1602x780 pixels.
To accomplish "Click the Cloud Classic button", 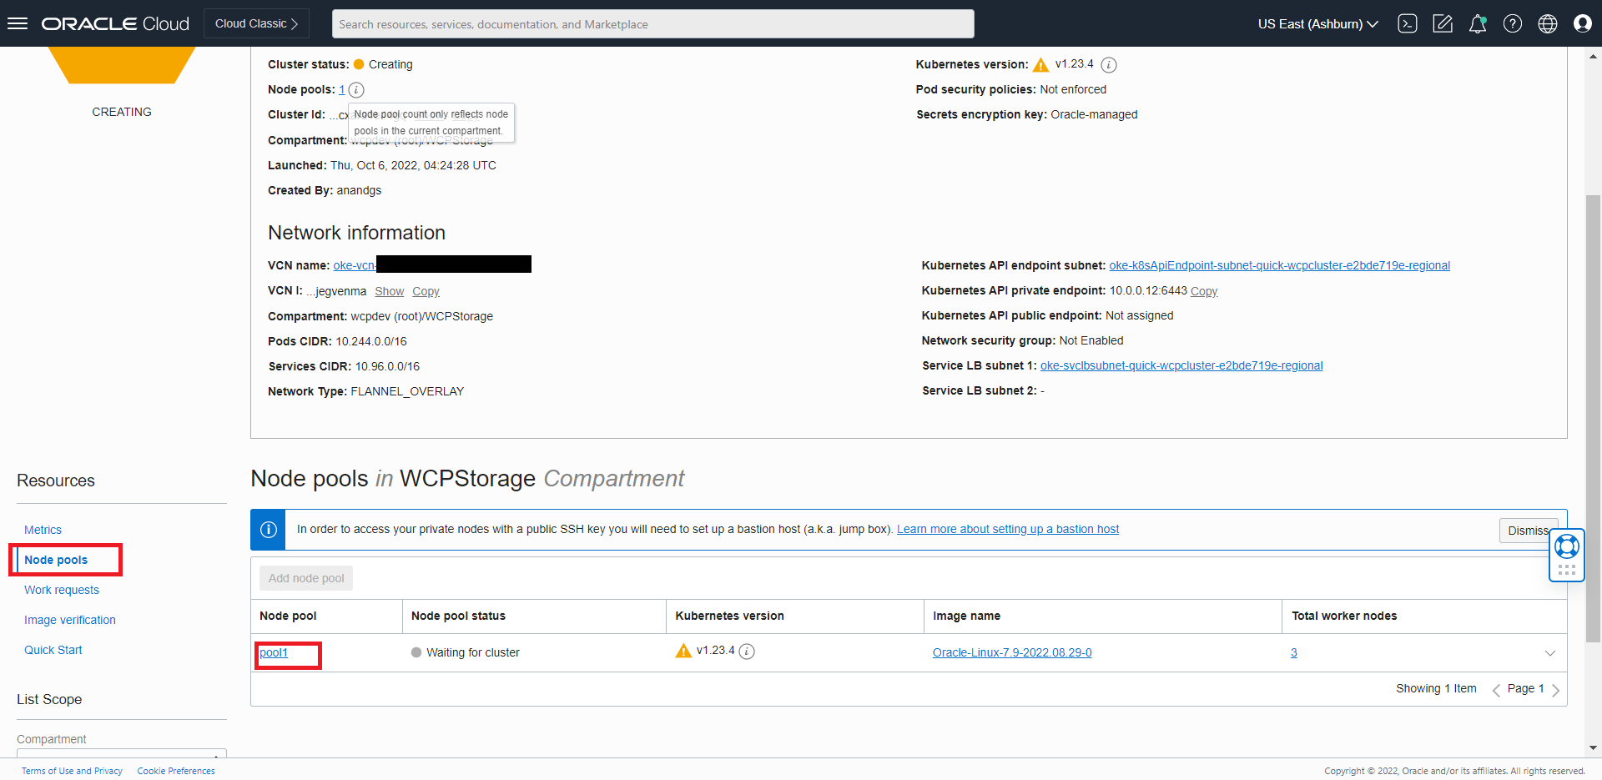I will [x=256, y=23].
